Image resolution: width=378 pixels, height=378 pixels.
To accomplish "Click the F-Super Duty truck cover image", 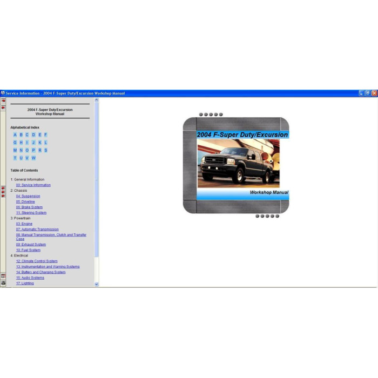I will [239, 164].
